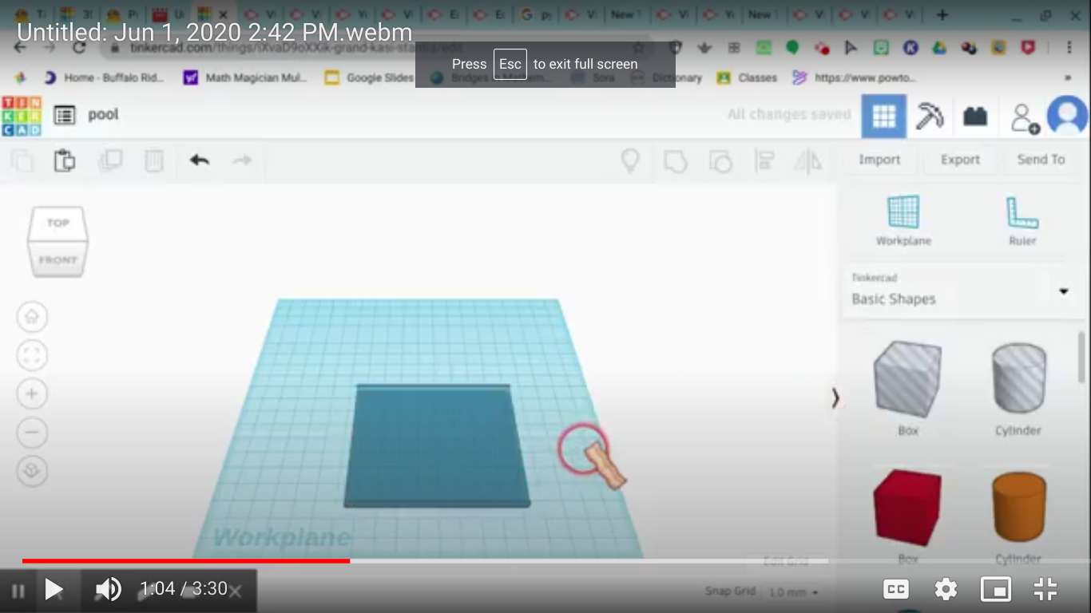This screenshot has height=613, width=1091.
Task: Click the Export button
Action: (x=960, y=160)
